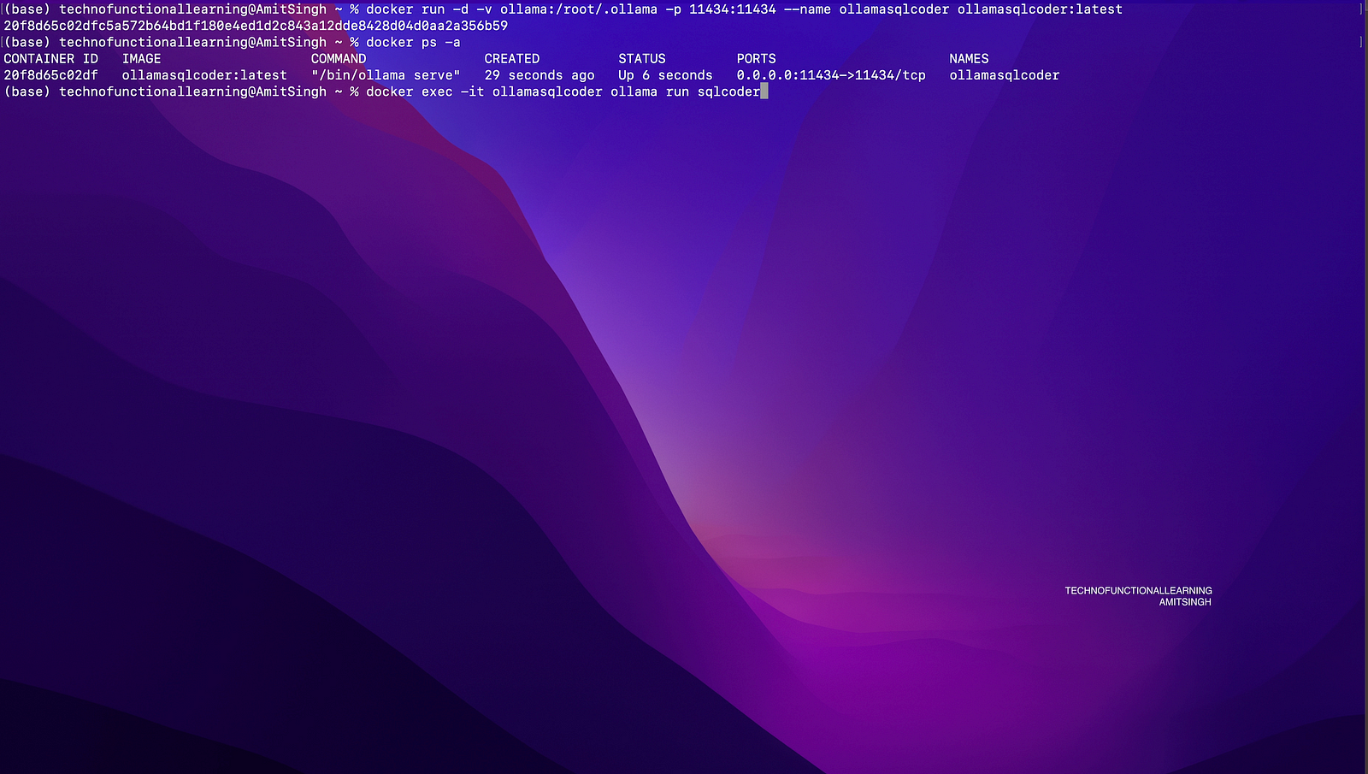The image size is (1368, 774).
Task: Click the COMMAND column header
Action: tap(339, 59)
